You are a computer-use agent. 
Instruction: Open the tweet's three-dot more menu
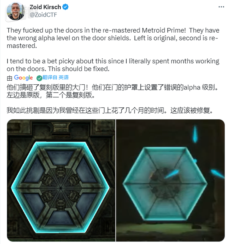coord(221,7)
